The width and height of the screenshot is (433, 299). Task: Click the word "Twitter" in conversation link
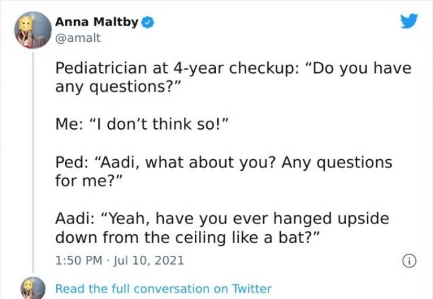(x=250, y=288)
